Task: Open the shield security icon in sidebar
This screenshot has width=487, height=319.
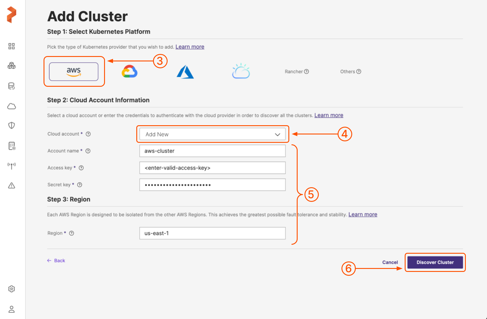Action: [12, 126]
